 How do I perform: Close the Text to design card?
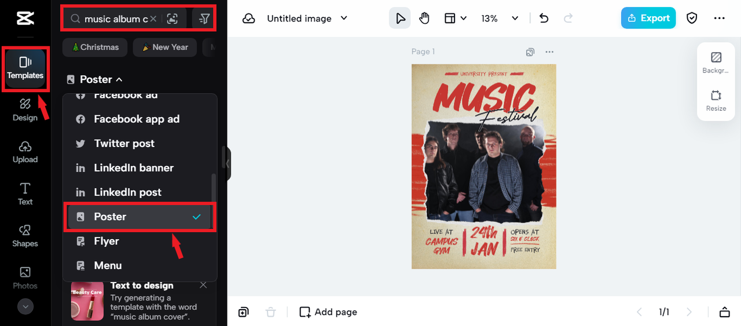click(x=203, y=285)
